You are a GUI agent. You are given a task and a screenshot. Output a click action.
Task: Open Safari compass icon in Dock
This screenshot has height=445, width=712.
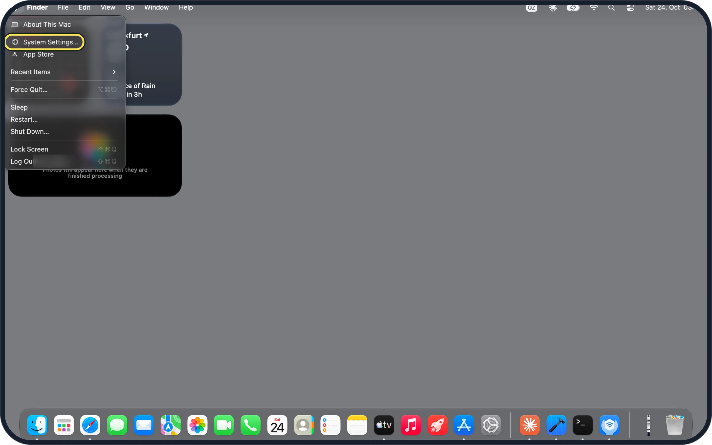pos(90,425)
